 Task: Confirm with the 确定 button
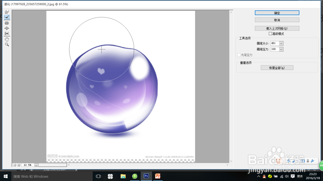[277, 13]
